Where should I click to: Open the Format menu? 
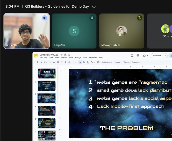(64, 58)
